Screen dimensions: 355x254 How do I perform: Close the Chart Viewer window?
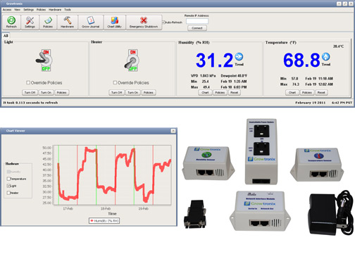tap(173, 131)
